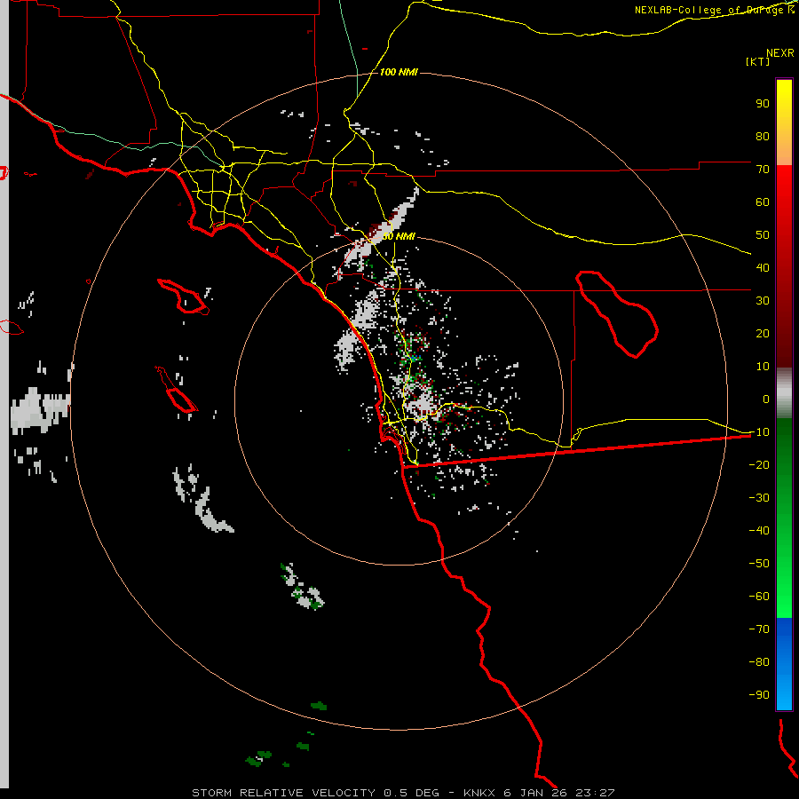Image resolution: width=799 pixels, height=799 pixels.
Task: Click the NEXLAB-College of DuPage credit text
Action: (x=715, y=10)
